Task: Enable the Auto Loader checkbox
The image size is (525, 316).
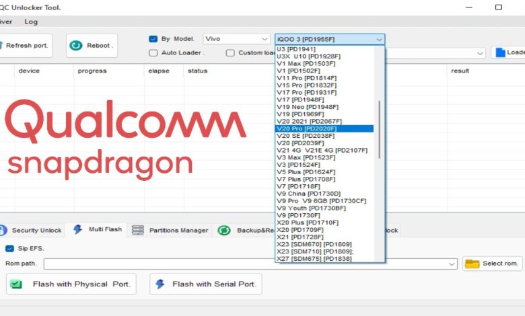Action: click(x=153, y=52)
